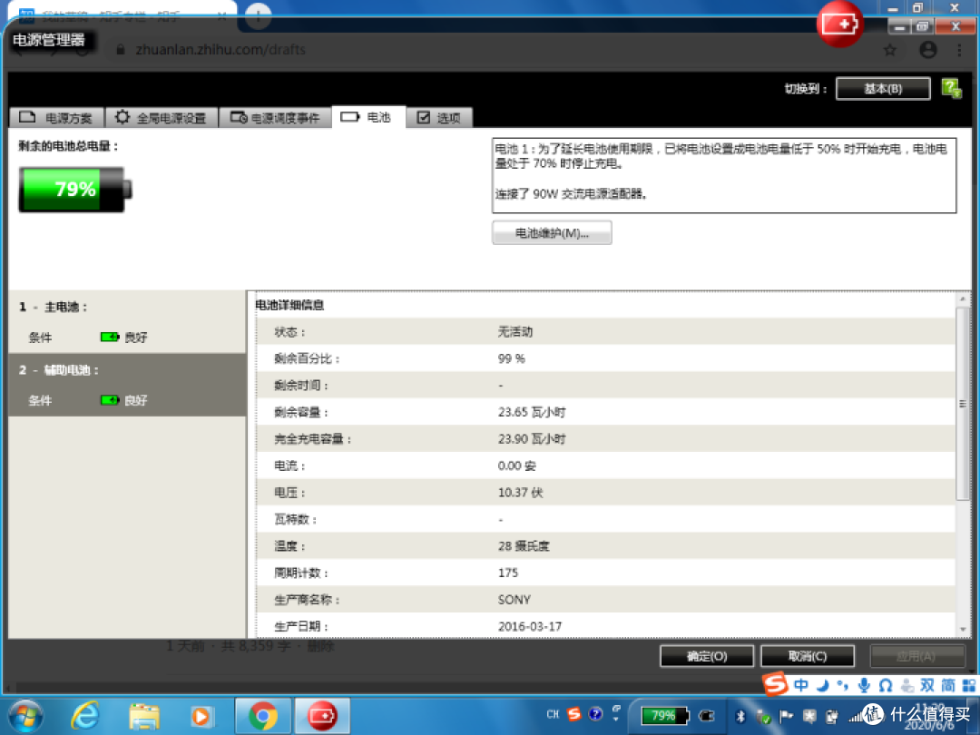Click the 电压 value 10.37 伏
980x735 pixels.
click(520, 493)
